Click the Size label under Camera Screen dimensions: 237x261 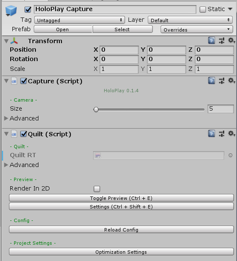pyautogui.click(x=16, y=109)
